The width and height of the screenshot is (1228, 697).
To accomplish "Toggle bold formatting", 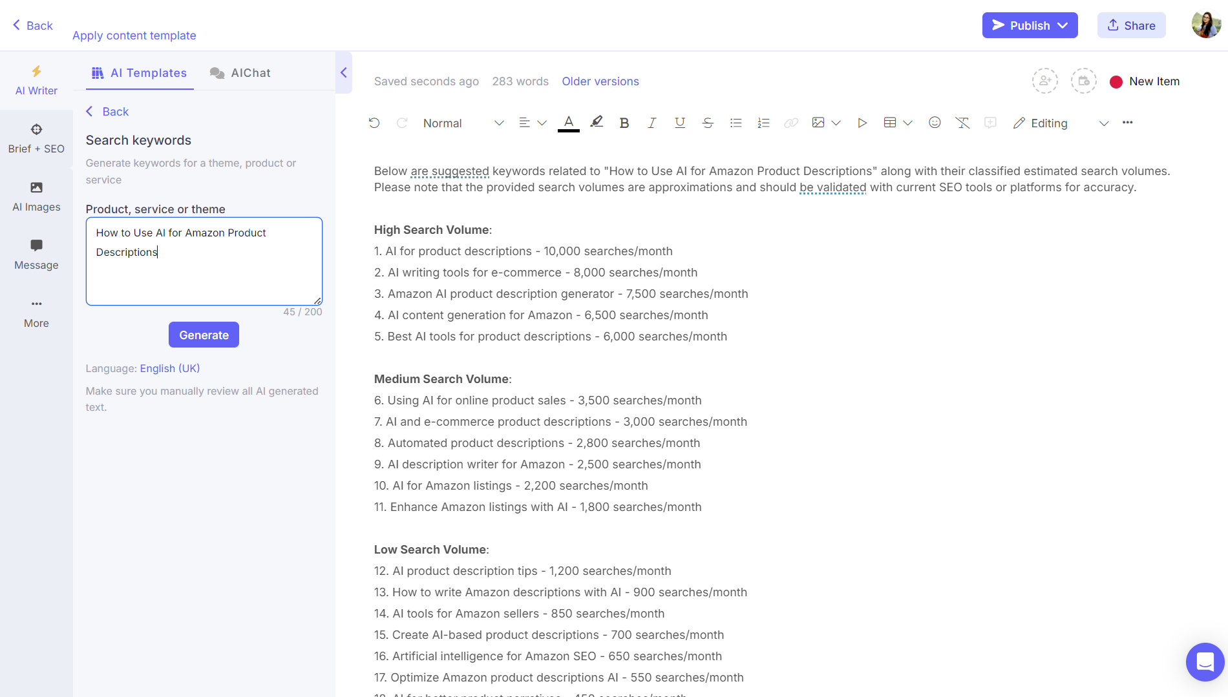I will click(x=624, y=123).
